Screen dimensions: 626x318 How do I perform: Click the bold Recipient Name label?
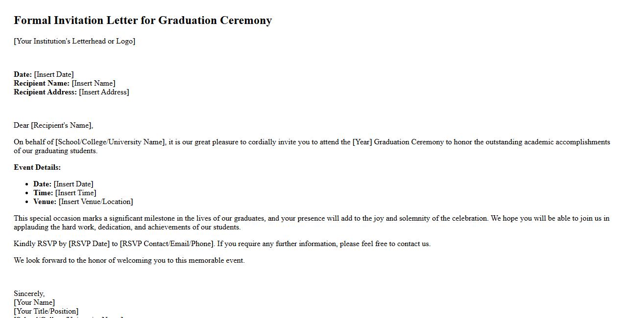point(42,83)
